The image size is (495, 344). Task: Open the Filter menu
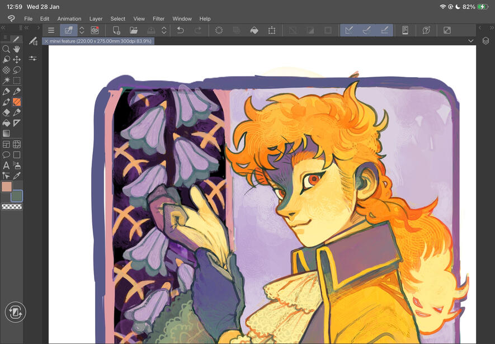[x=158, y=18]
